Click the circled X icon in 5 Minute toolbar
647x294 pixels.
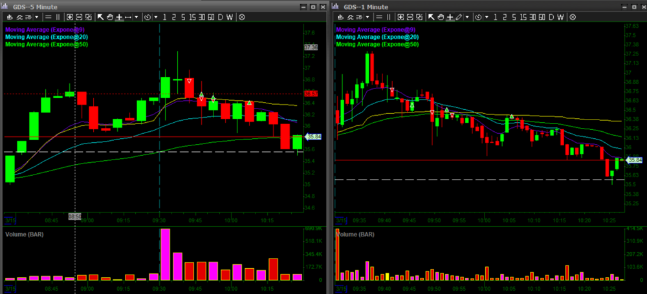pos(241,17)
